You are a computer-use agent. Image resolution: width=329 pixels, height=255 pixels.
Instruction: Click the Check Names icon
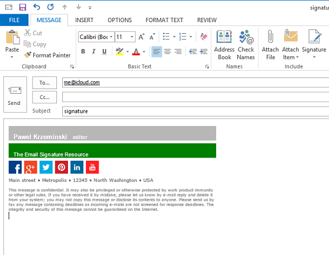pos(246,37)
